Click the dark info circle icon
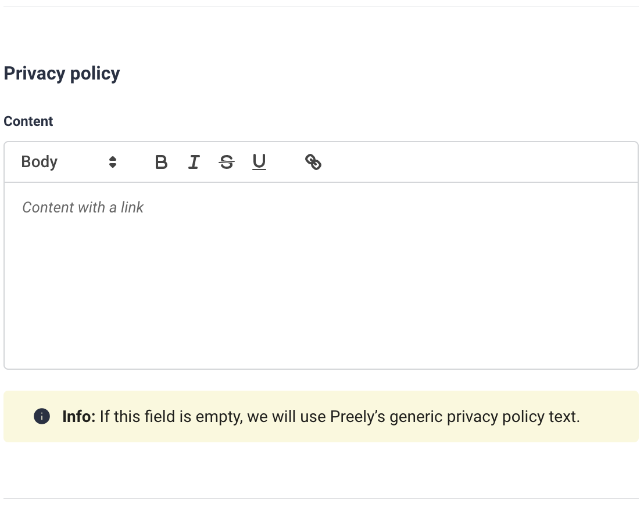Screen dimensions: 644x505 click(42, 416)
